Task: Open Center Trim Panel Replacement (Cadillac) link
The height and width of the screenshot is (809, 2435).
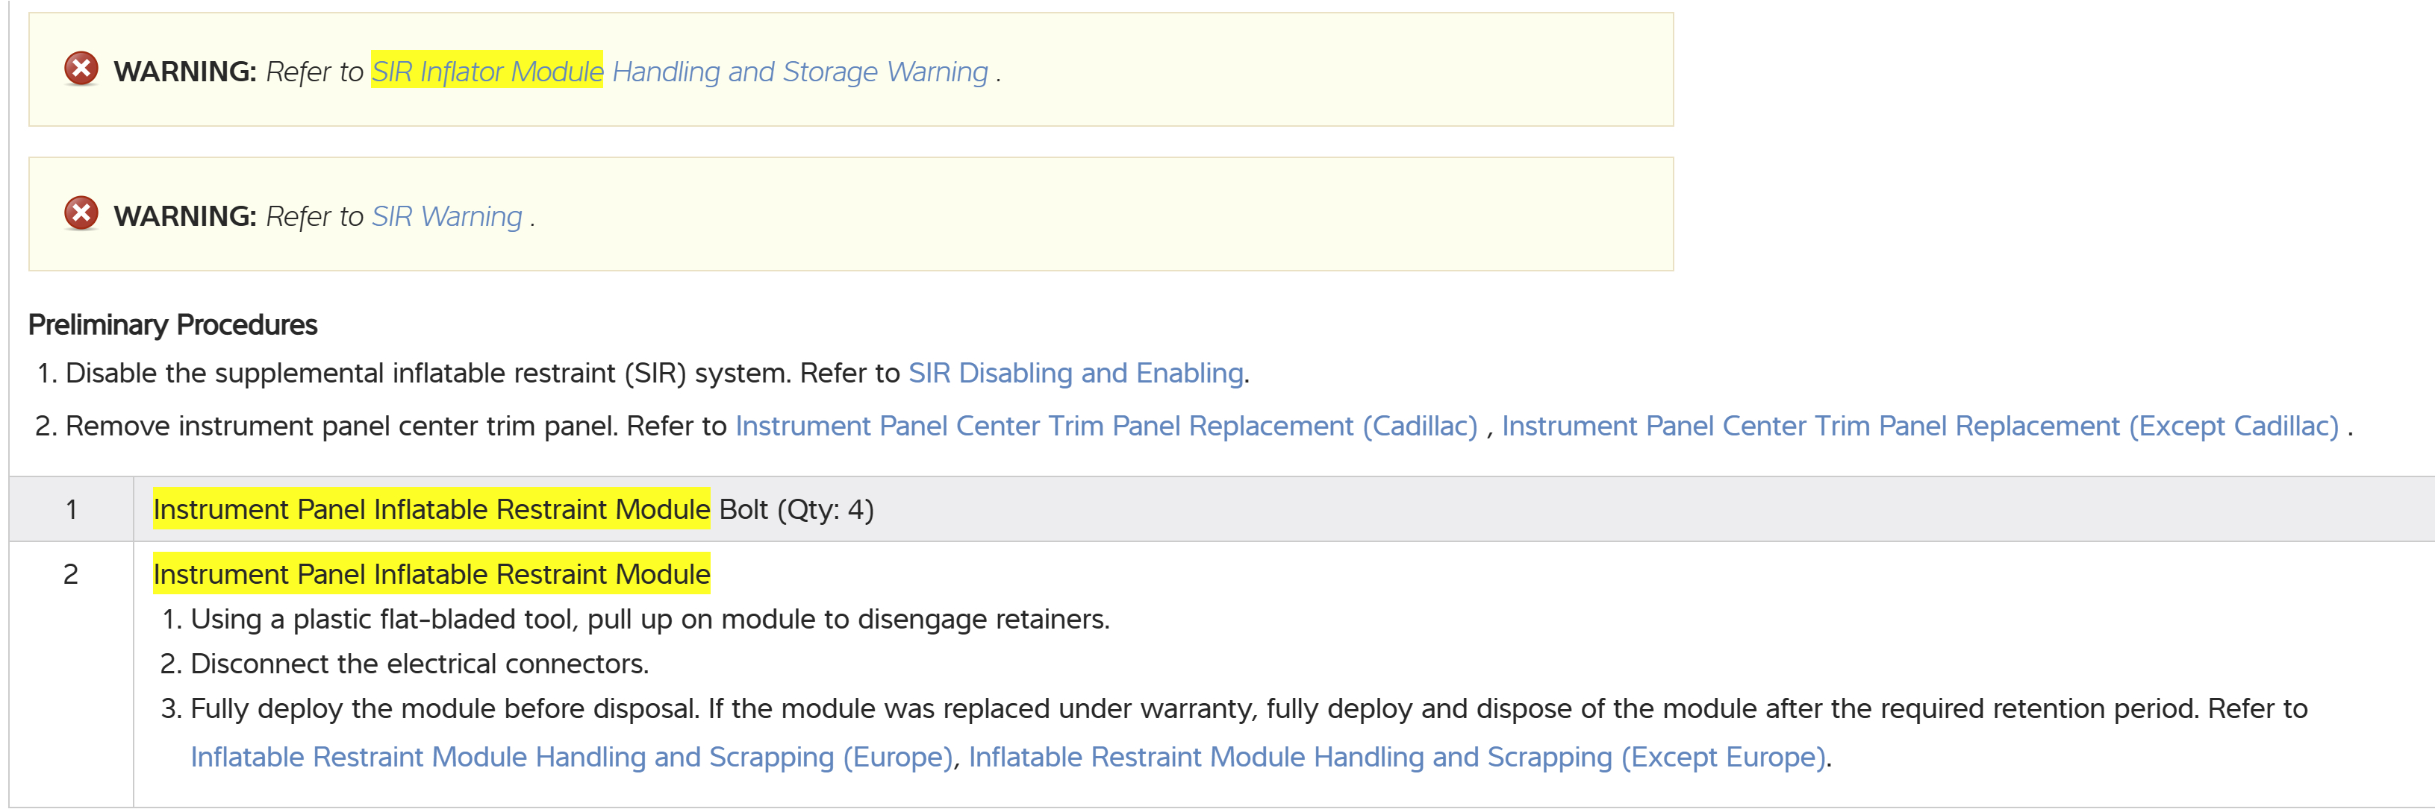Action: tap(1105, 426)
